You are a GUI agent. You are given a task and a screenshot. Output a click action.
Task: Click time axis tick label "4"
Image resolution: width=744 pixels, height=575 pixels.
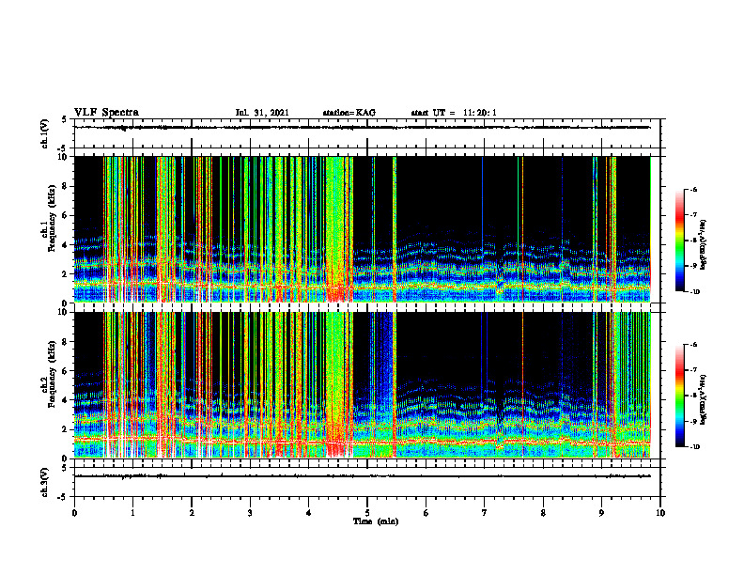[x=308, y=513]
